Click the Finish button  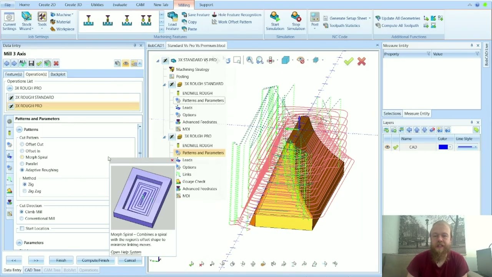(61, 260)
